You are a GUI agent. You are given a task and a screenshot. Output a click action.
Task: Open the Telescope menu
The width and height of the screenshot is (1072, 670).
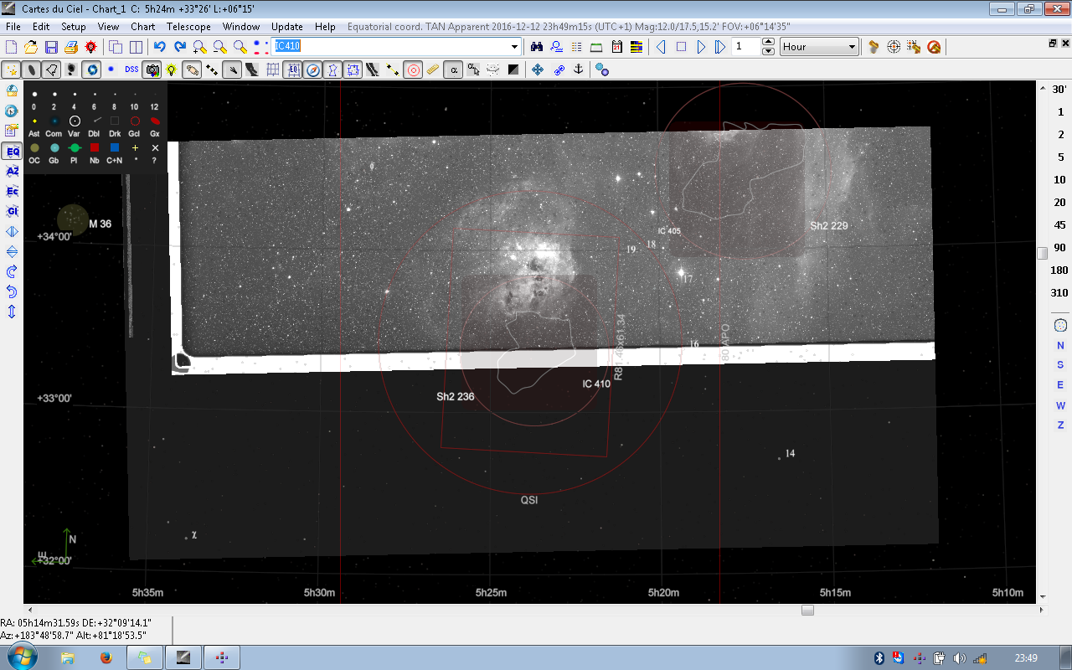(188, 27)
